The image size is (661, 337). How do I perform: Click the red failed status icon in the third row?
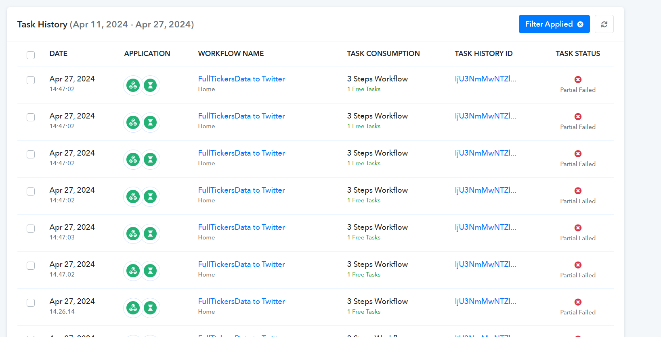[x=578, y=154]
